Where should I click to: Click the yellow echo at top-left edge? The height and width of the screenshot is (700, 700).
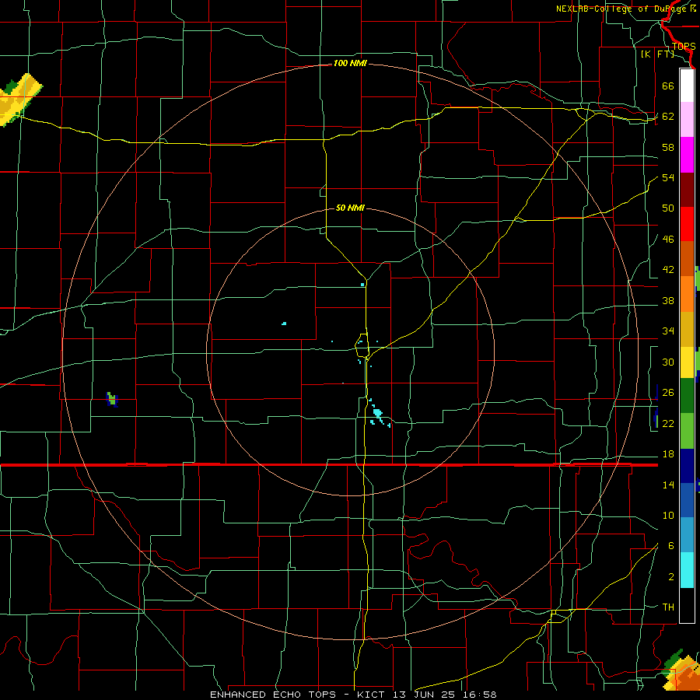pos(19,100)
